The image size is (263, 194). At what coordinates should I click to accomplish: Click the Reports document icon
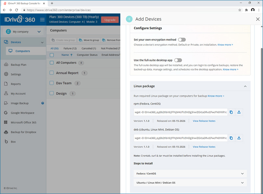point(6,84)
